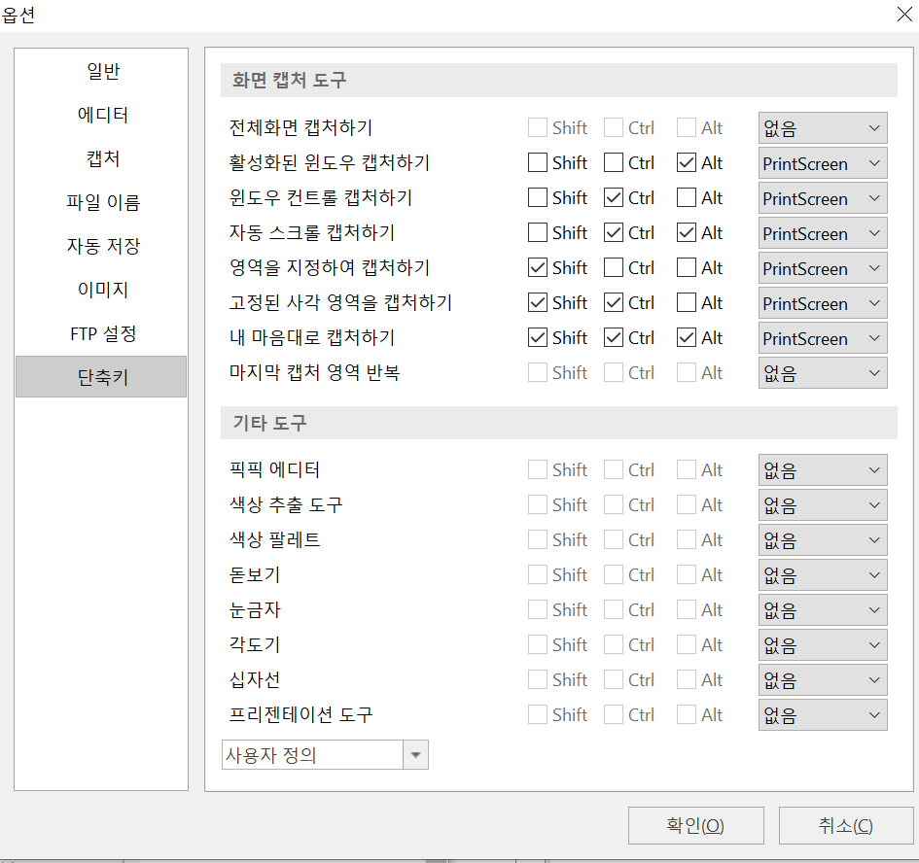Open the 일반 settings tab

coord(102,71)
